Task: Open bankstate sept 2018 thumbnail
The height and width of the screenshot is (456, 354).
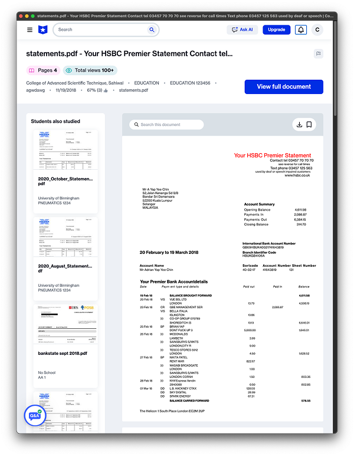Action: pyautogui.click(x=65, y=324)
